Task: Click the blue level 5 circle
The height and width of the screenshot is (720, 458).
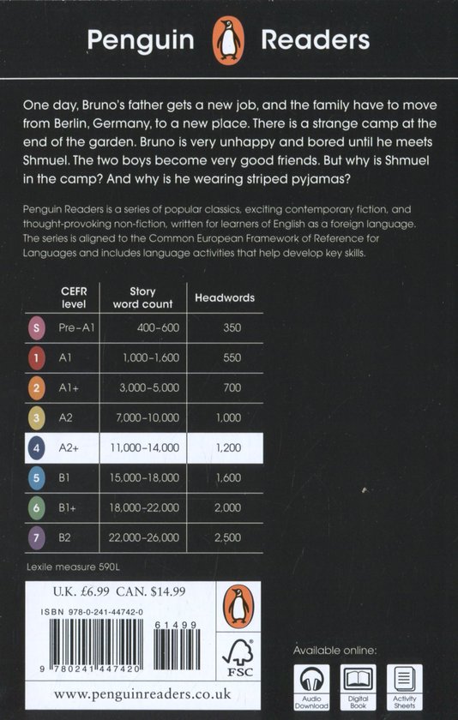Action: [37, 478]
